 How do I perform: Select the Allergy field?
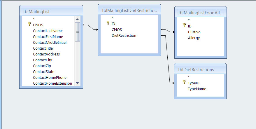(x=194, y=38)
